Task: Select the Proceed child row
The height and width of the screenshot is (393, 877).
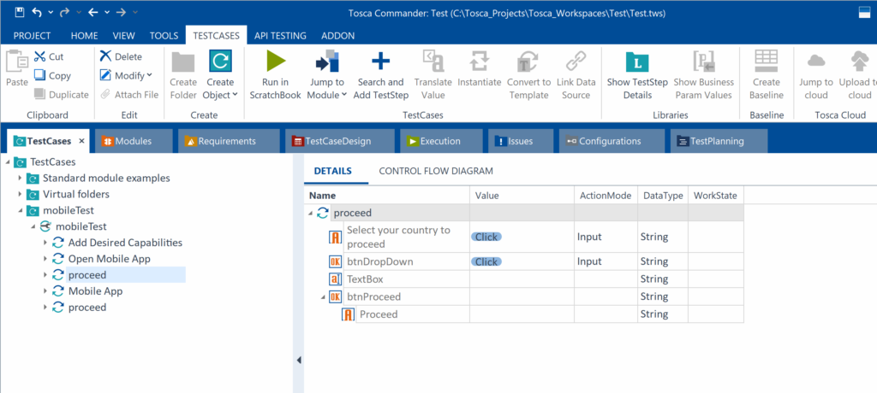Action: [378, 314]
